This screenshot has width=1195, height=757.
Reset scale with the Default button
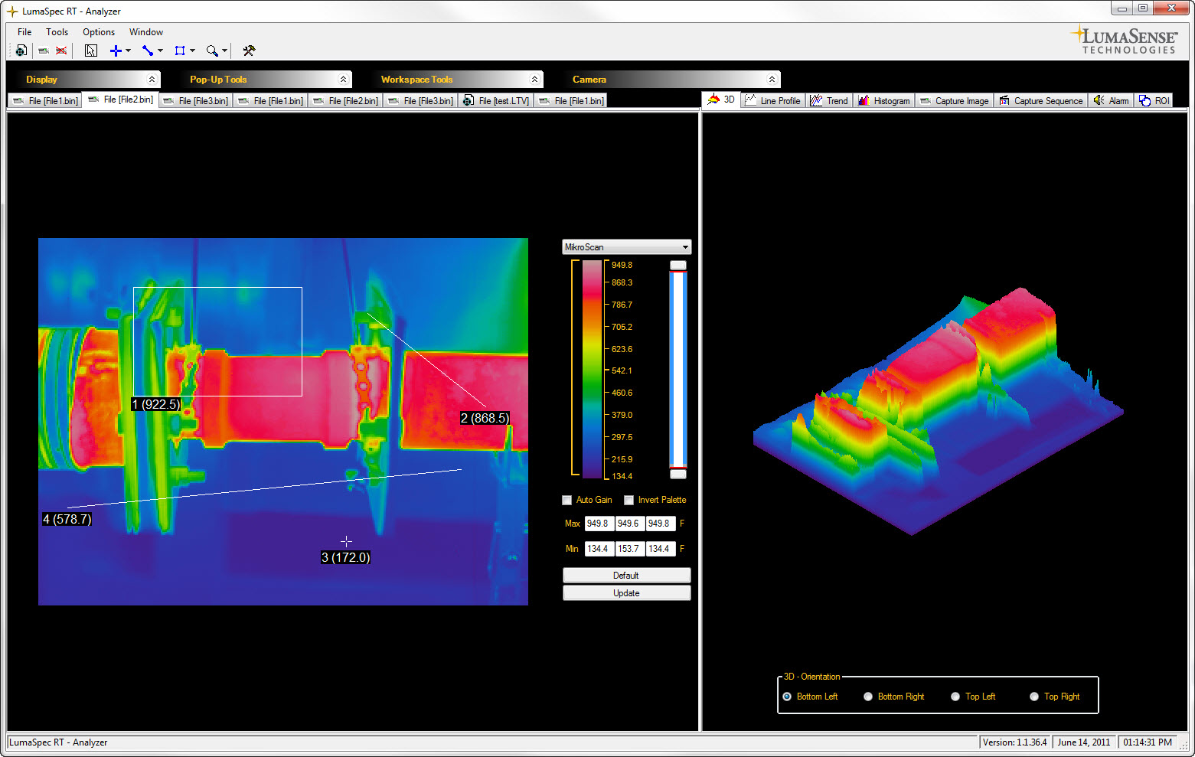(626, 575)
